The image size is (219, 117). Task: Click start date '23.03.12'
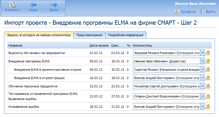[96, 96]
